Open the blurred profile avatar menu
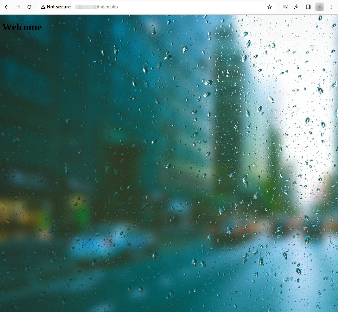 319,7
